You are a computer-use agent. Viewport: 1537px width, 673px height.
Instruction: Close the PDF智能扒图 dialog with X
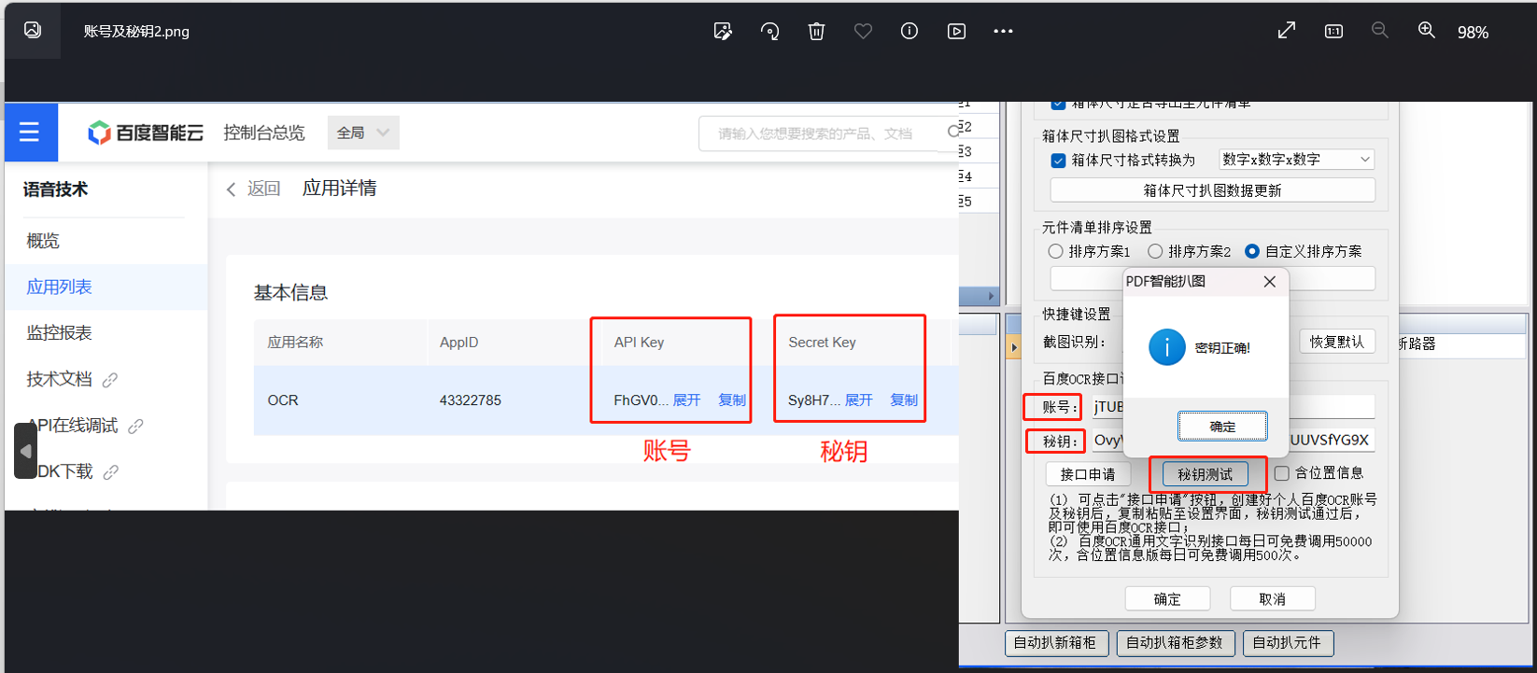(1269, 281)
